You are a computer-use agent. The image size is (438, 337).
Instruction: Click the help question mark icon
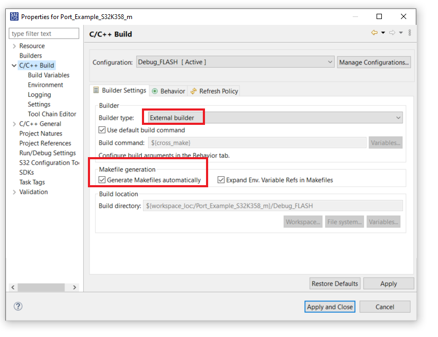click(x=19, y=306)
